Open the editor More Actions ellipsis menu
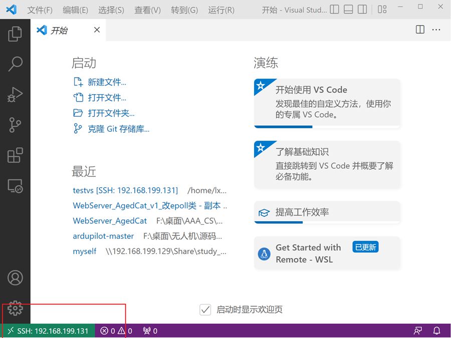 [436, 30]
